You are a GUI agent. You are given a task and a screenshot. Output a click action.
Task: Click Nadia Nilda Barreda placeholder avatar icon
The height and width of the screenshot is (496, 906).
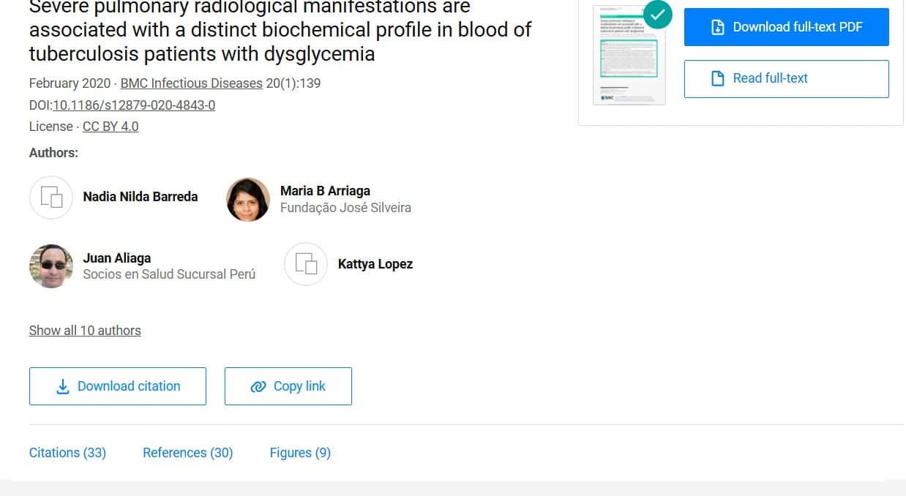(x=51, y=198)
